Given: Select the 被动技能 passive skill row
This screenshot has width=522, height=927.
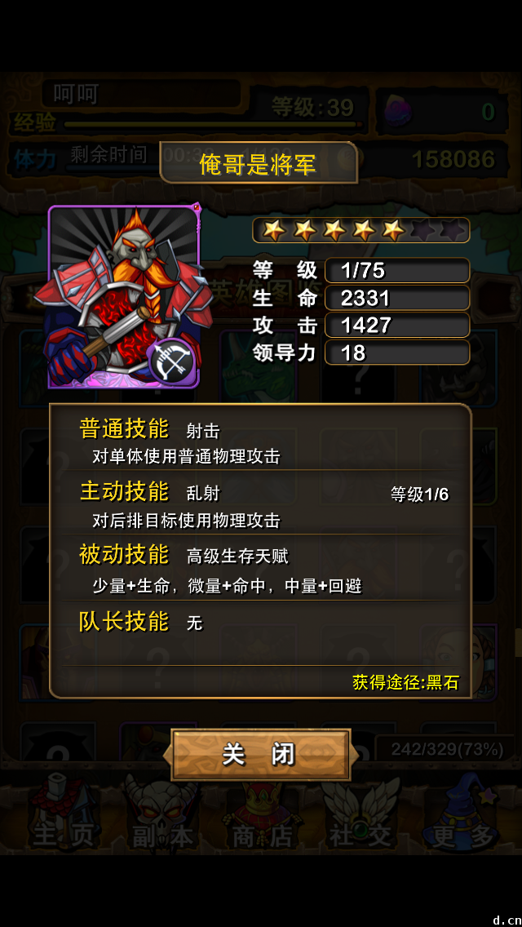Looking at the screenshot, I should pos(261,568).
